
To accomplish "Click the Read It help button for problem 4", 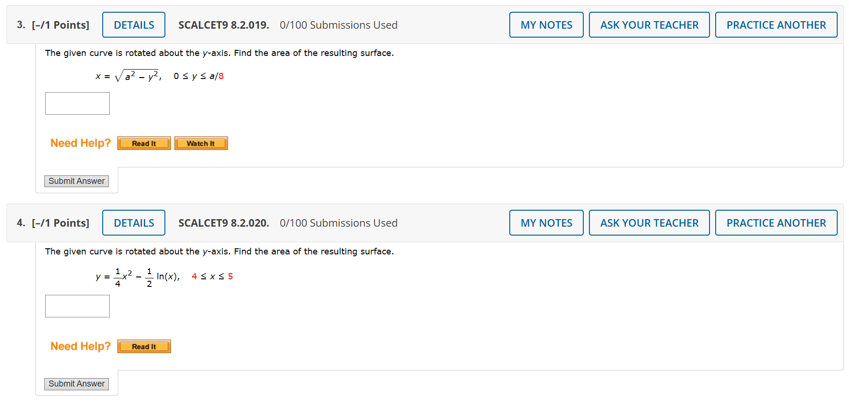I will pos(144,346).
